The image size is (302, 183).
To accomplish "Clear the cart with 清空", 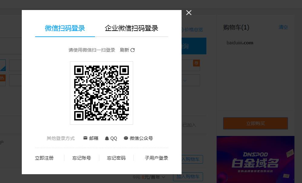I will coord(283,27).
